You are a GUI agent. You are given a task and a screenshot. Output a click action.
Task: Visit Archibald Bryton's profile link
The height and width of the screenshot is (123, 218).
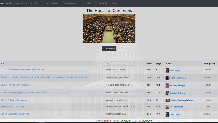(x=177, y=78)
